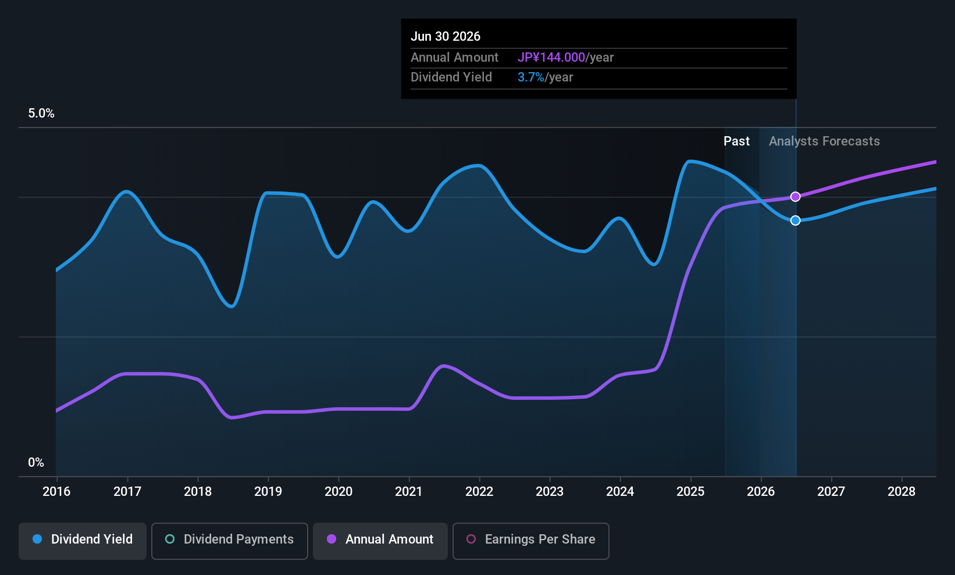The height and width of the screenshot is (575, 955).
Task: Click the 2021 x-axis label
Action: click(x=409, y=492)
